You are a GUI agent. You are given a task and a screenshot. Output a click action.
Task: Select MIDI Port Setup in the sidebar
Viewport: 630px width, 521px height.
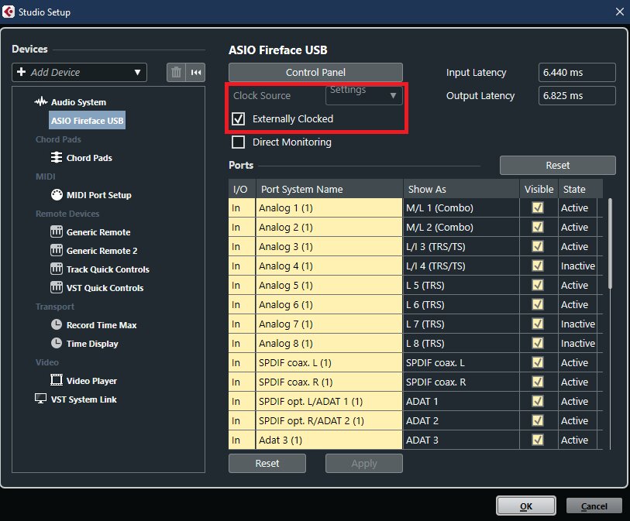coord(98,195)
